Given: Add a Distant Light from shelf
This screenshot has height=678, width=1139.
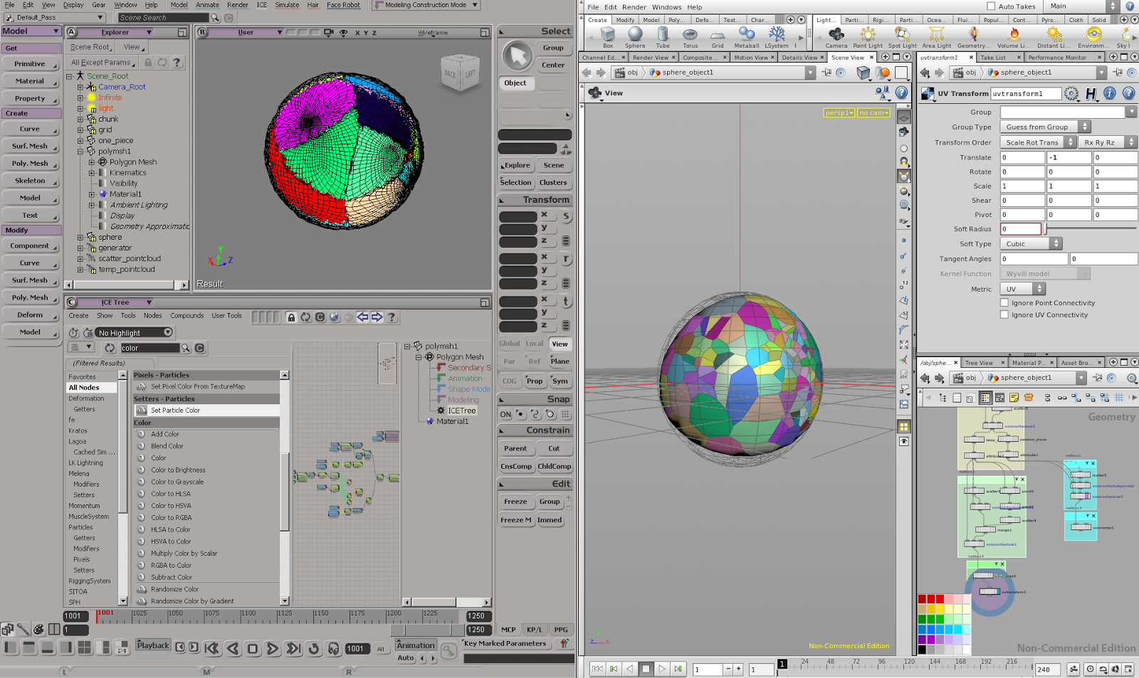Looking at the screenshot, I should coord(1053,37).
